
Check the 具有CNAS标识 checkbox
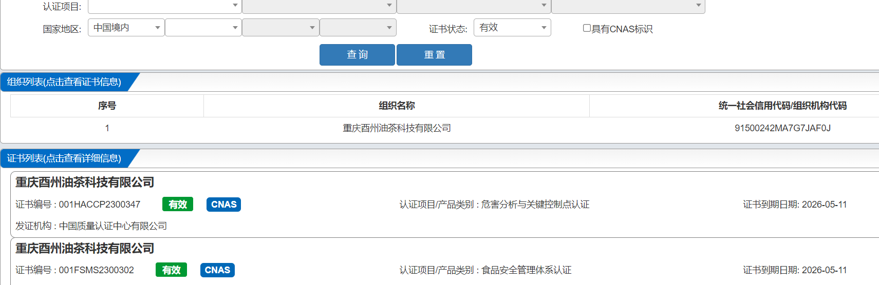(x=587, y=28)
